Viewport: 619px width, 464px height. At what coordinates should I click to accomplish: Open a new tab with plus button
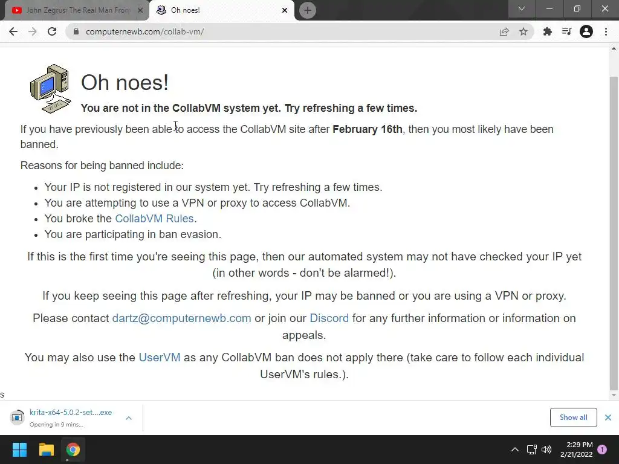pyautogui.click(x=308, y=10)
